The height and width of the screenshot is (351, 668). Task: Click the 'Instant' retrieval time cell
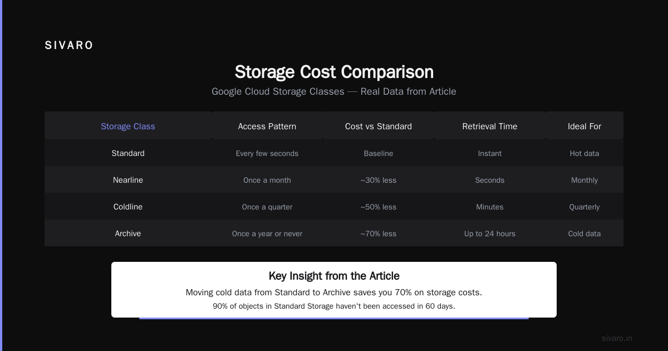pos(490,153)
